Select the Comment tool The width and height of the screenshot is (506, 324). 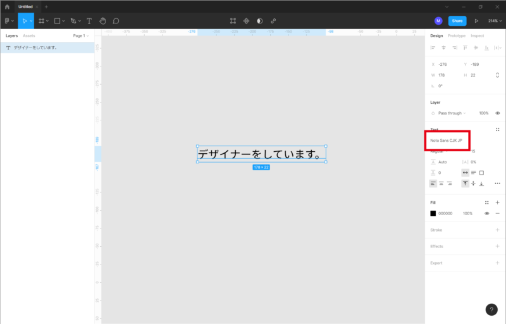click(x=116, y=21)
